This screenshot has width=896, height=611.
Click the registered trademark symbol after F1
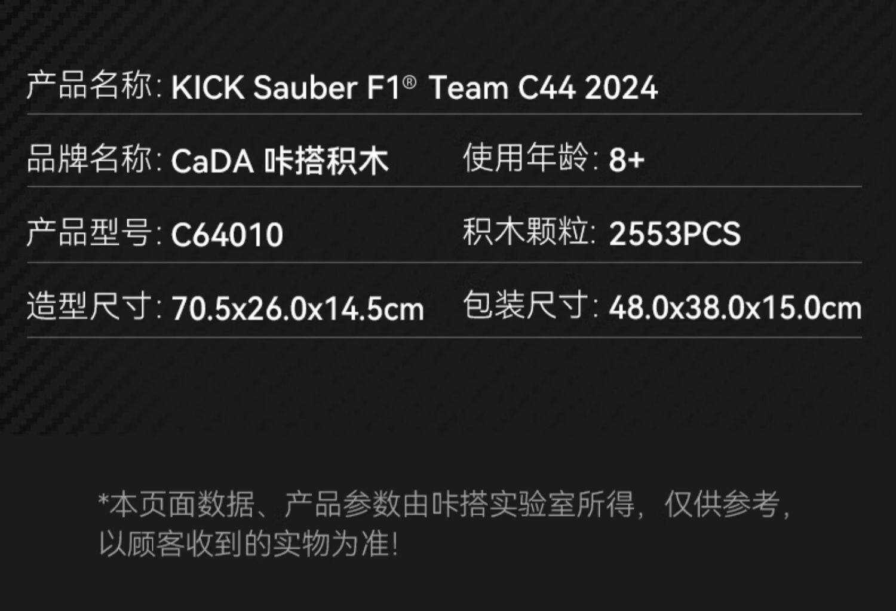409,82
